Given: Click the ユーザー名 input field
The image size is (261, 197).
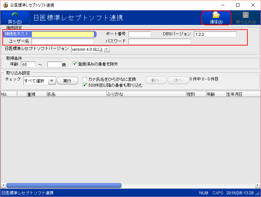Looking at the screenshot, I should (x=63, y=42).
